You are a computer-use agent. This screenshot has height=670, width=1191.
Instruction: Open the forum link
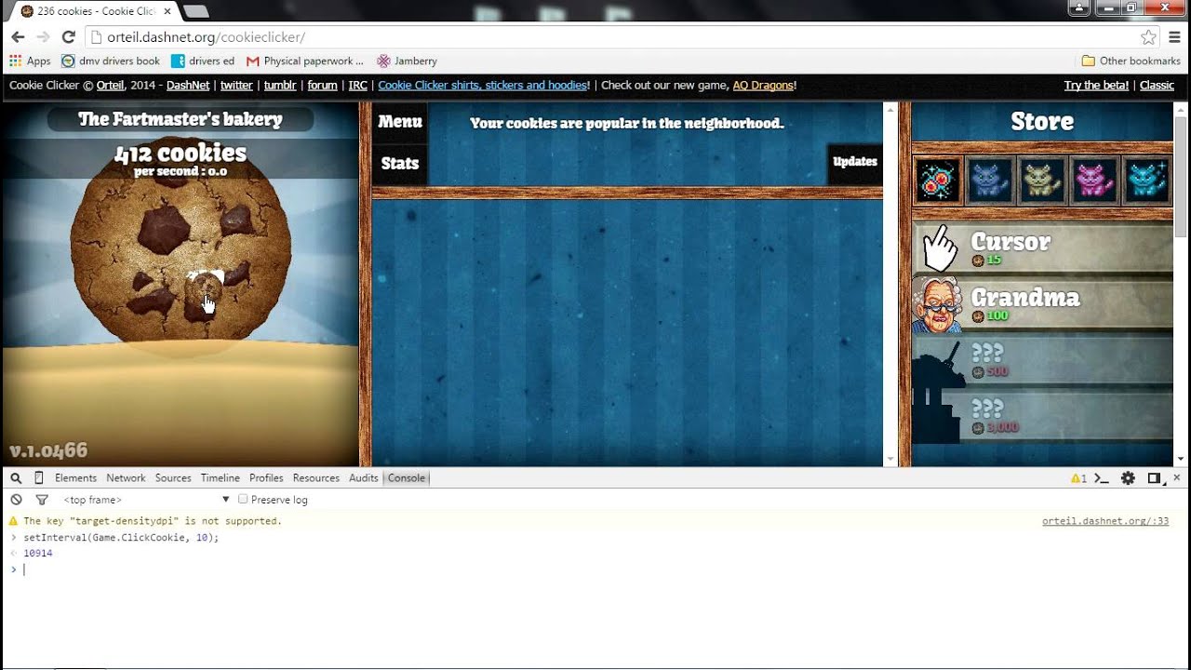point(322,85)
